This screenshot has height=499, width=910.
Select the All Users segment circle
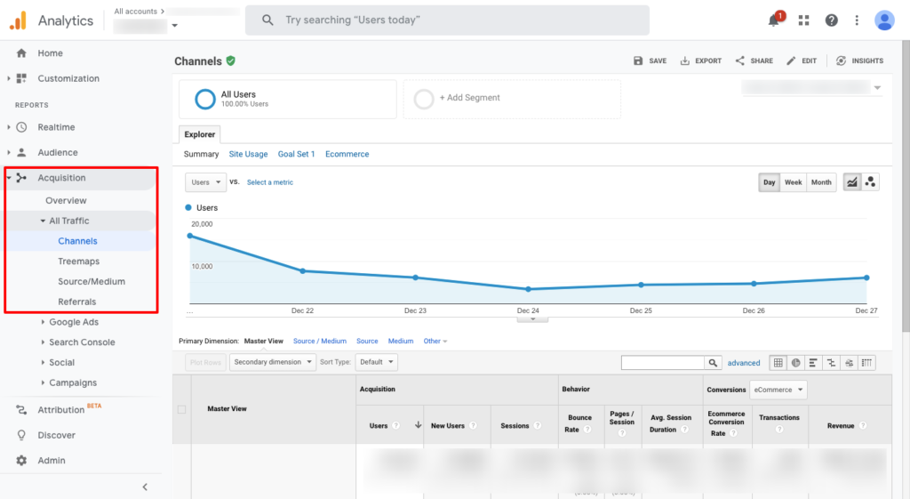[205, 99]
